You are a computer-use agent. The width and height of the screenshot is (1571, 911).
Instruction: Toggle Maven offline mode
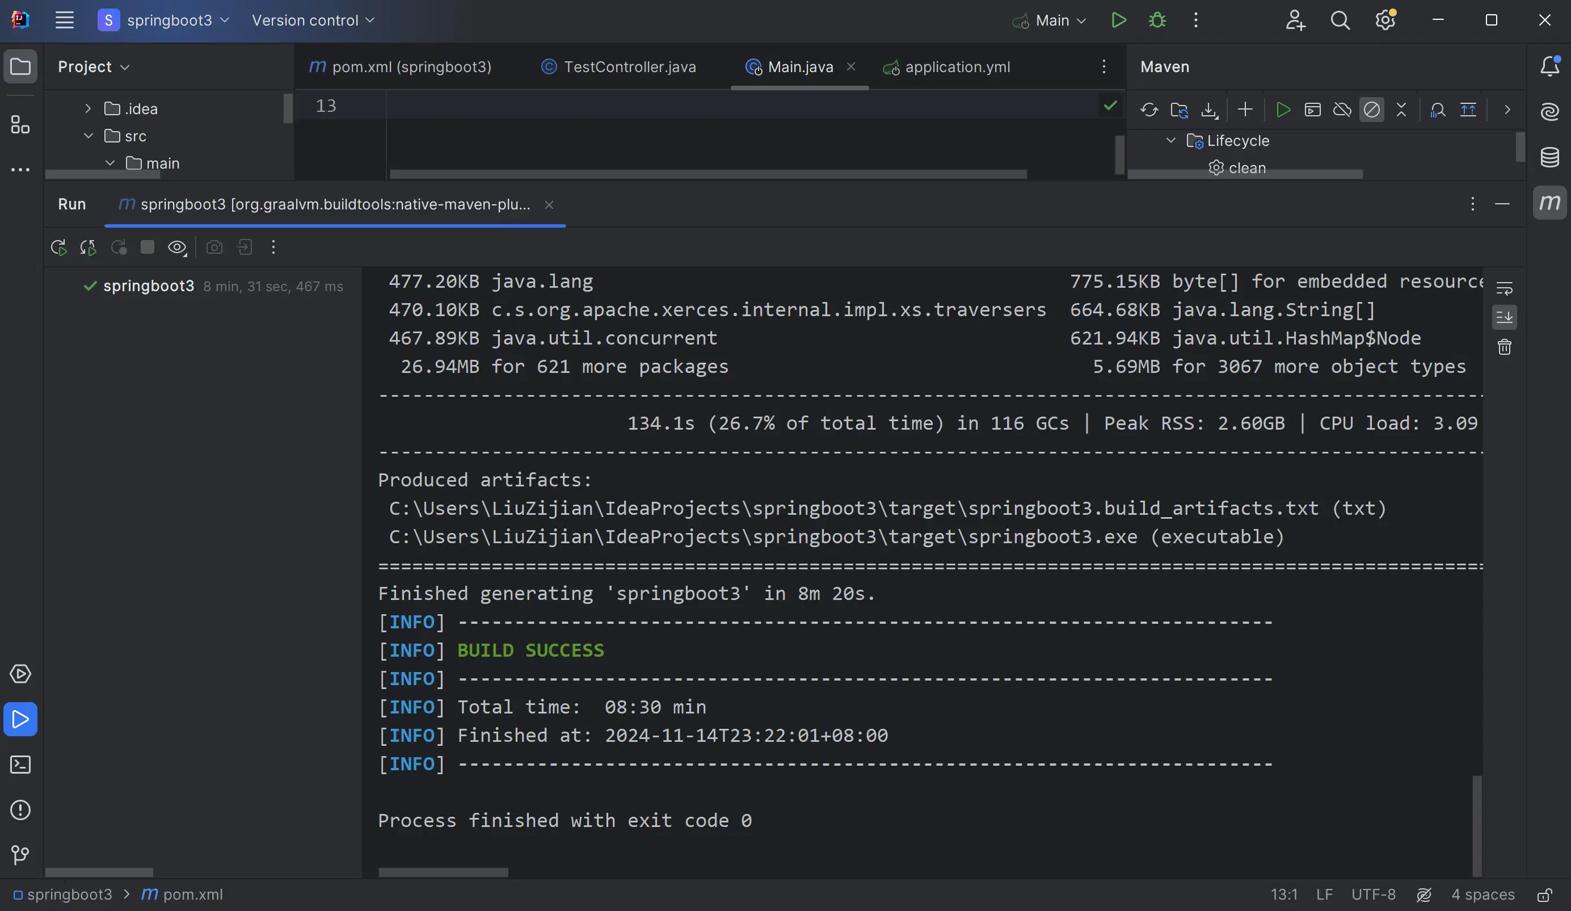click(1342, 110)
